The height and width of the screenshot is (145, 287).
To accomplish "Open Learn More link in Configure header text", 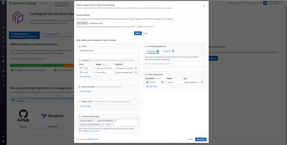I will (x=61, y=23).
